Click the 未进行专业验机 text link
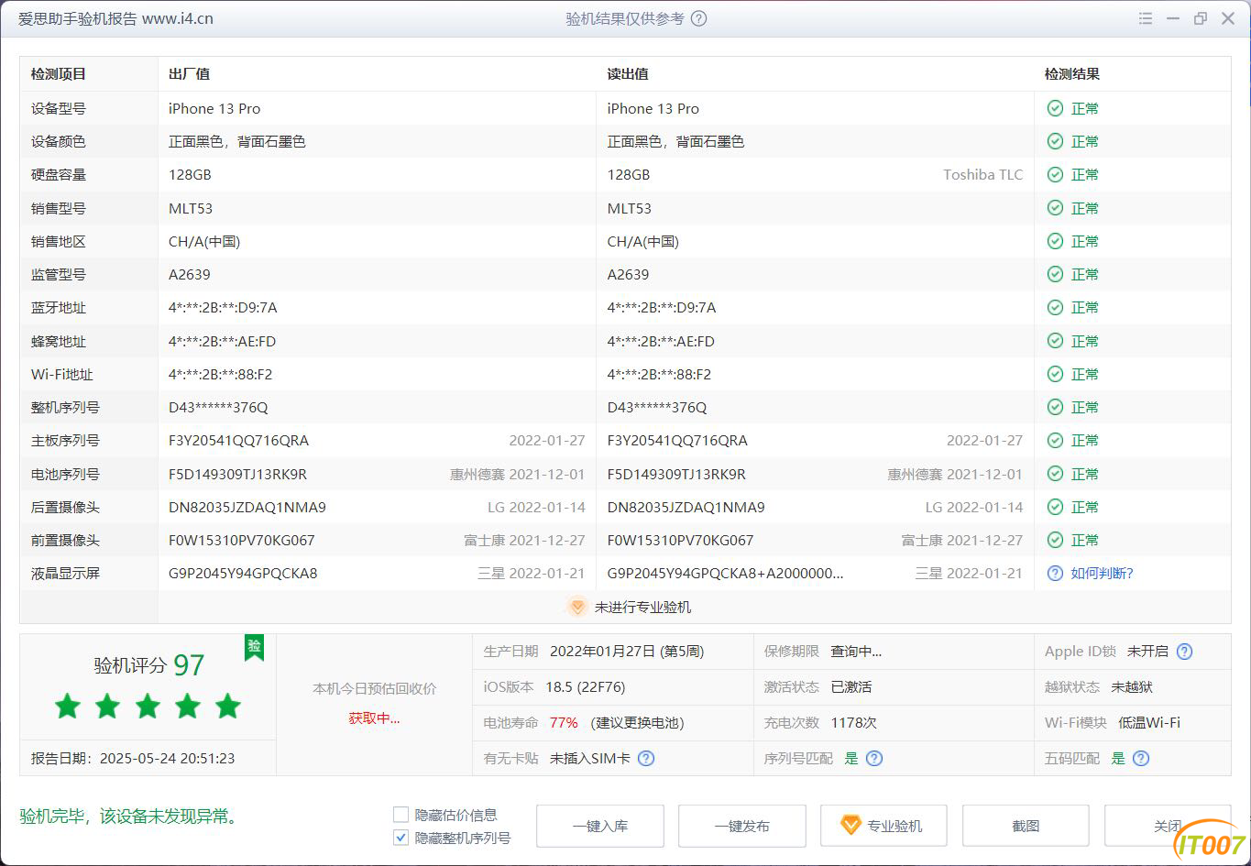 tap(642, 607)
